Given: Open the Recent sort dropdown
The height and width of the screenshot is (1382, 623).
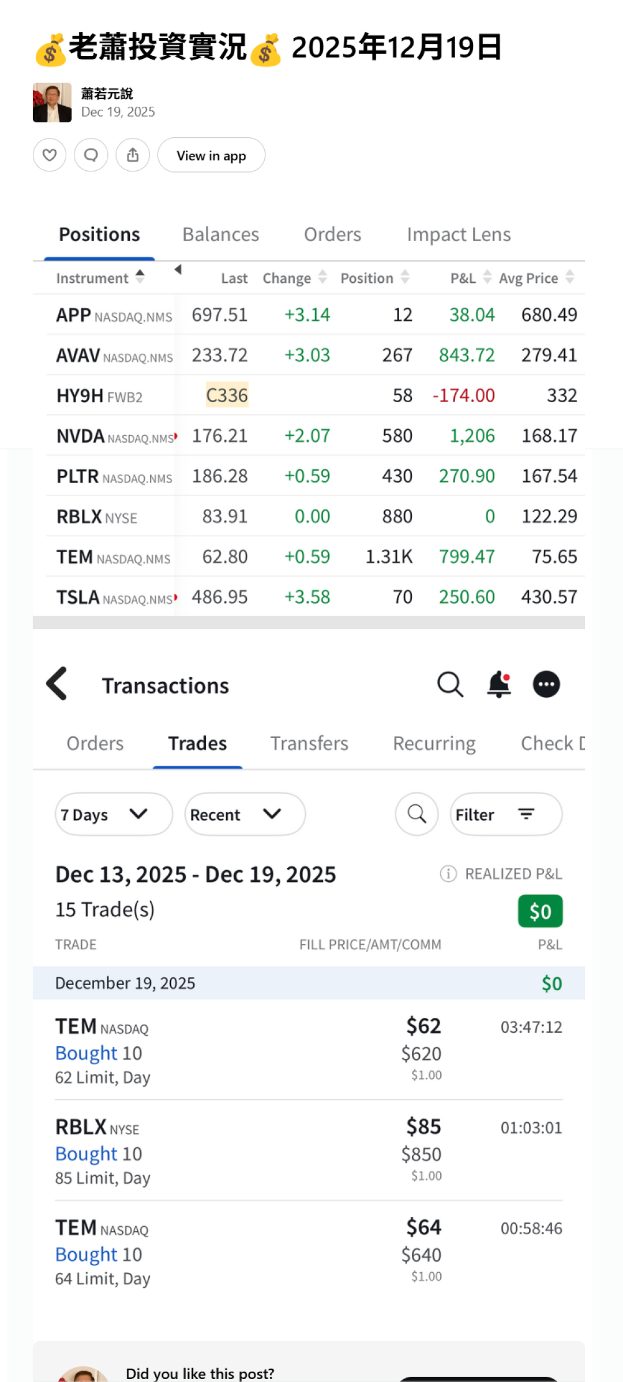Looking at the screenshot, I should [x=245, y=814].
